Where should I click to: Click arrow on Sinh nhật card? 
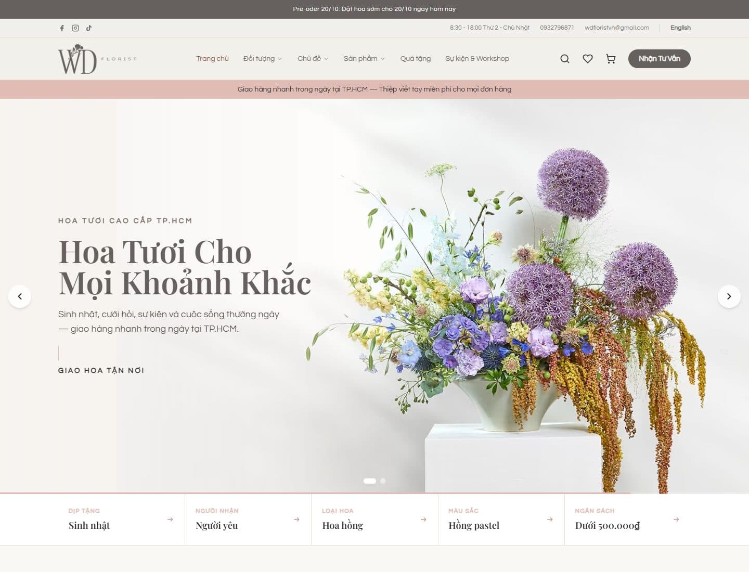[170, 519]
